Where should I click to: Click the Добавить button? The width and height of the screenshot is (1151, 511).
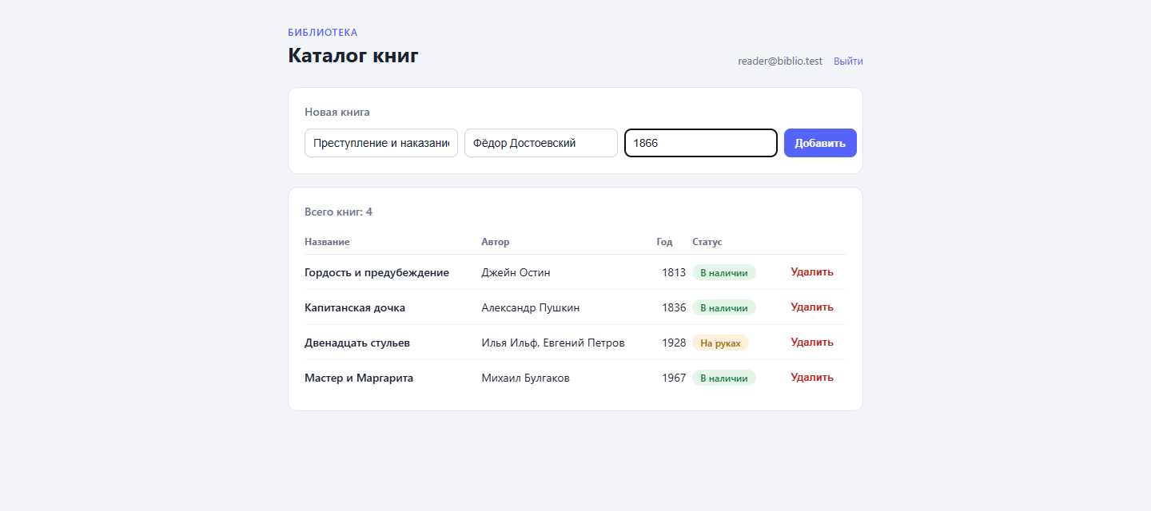[820, 143]
